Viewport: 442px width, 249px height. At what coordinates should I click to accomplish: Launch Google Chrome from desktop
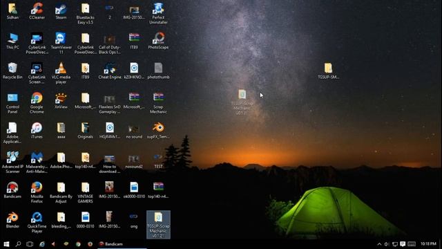pos(37,103)
